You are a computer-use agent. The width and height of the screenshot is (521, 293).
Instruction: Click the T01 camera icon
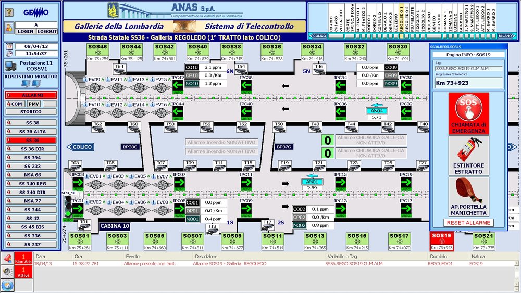[x=84, y=225]
